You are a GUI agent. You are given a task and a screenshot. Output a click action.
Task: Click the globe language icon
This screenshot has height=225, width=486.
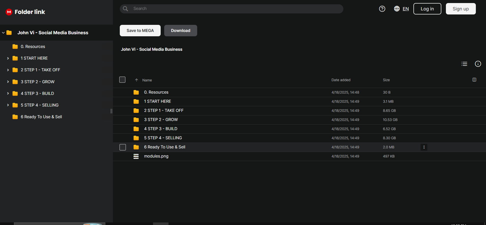pos(397,9)
